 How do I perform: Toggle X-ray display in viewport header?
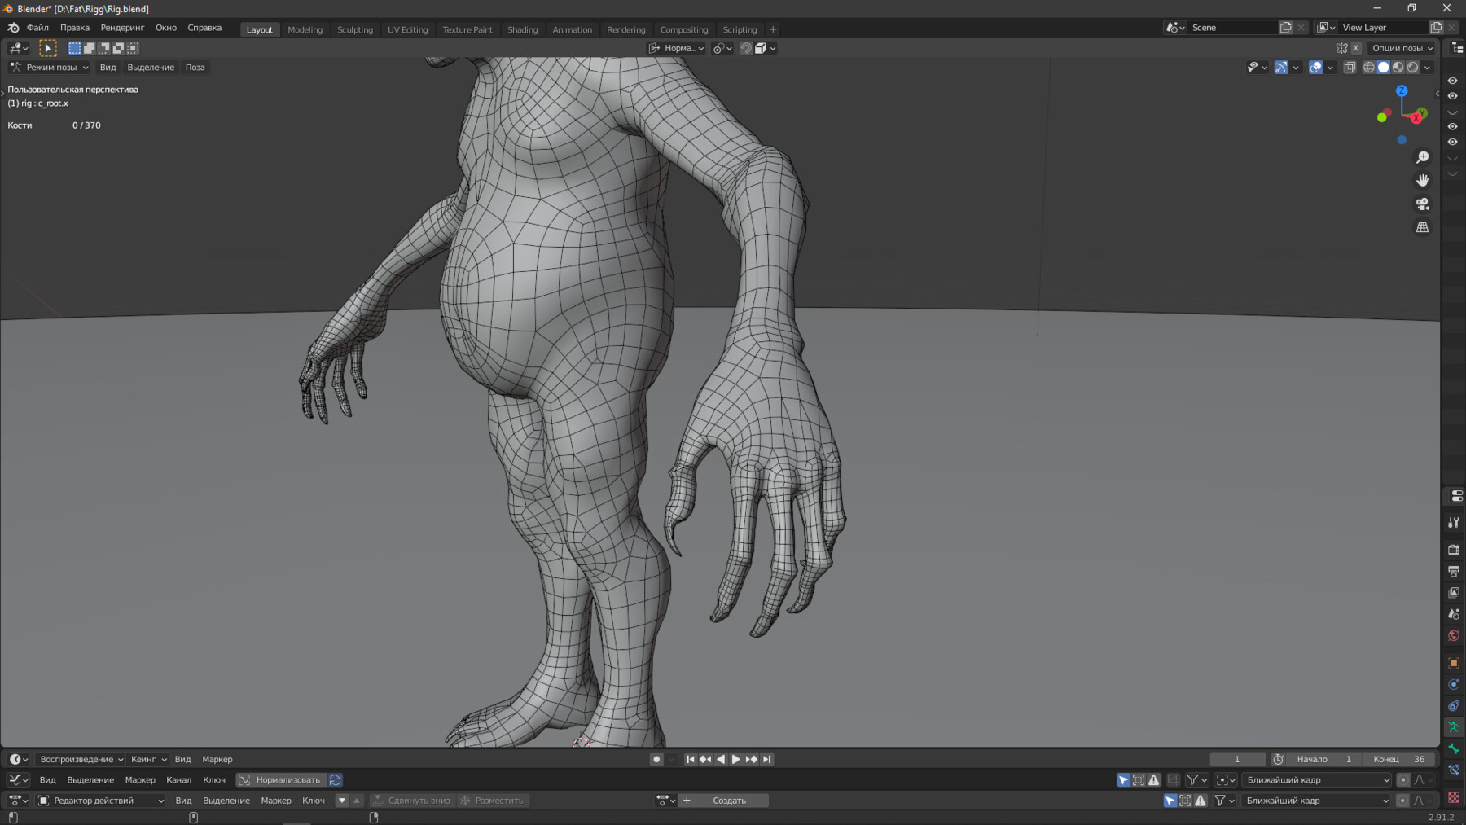point(1350,68)
